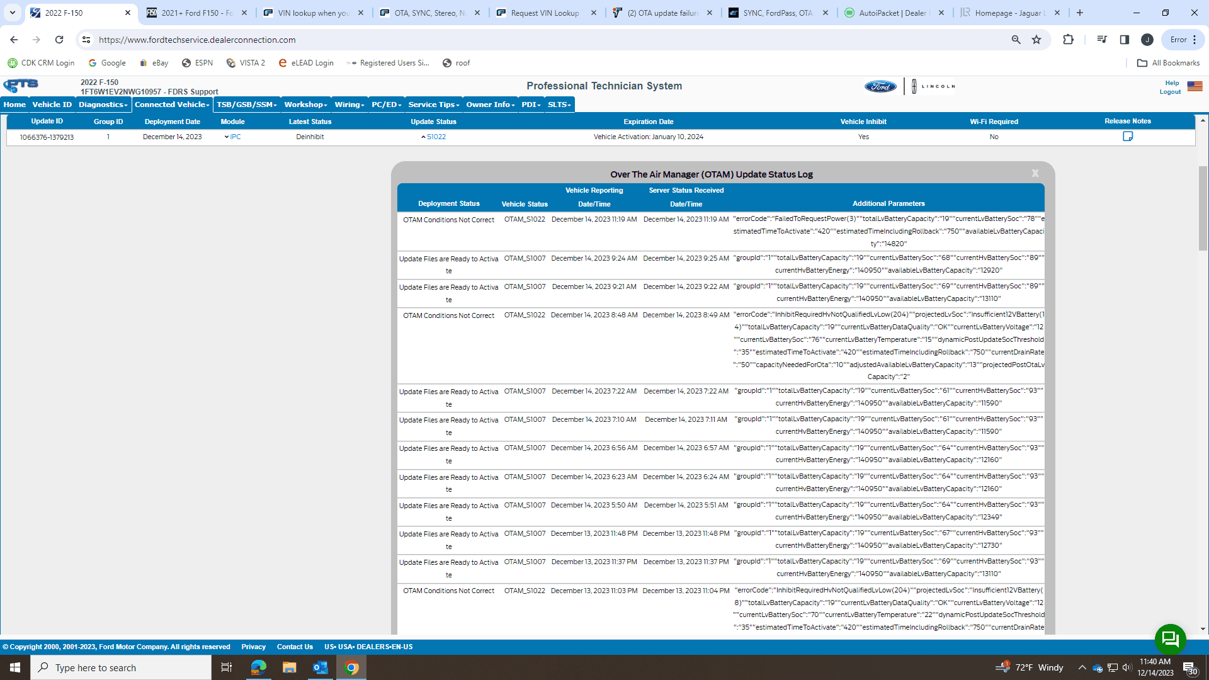Open Windows notifications center
Screen dimensions: 1209x680
pos(1190,667)
